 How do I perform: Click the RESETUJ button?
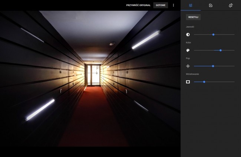(193, 17)
